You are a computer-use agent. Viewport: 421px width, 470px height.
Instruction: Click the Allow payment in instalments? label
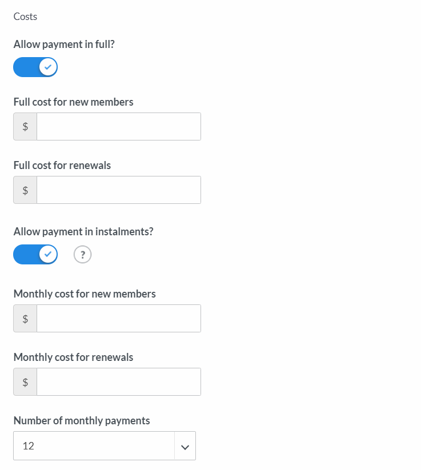pyautogui.click(x=83, y=232)
